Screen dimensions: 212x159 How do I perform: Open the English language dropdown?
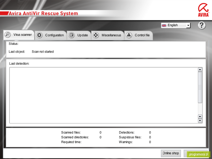point(176,25)
